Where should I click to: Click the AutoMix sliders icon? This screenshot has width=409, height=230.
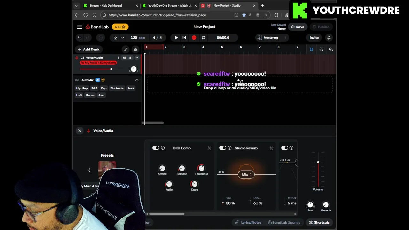(77, 80)
